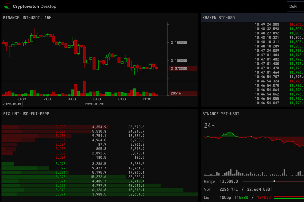The image size is (304, 202).
Task: Select the BINANCE UNI-USDT, 15M chart header
Action: pyautogui.click(x=27, y=18)
